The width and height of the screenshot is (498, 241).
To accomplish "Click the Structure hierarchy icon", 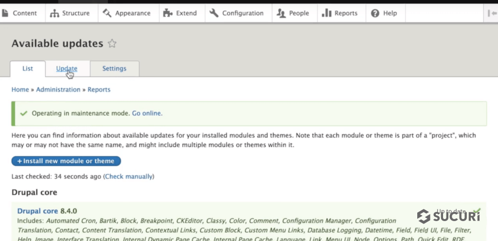I will [55, 13].
